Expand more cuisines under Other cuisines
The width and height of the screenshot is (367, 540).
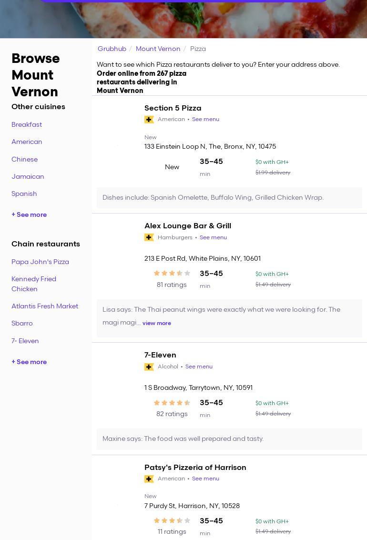[29, 215]
